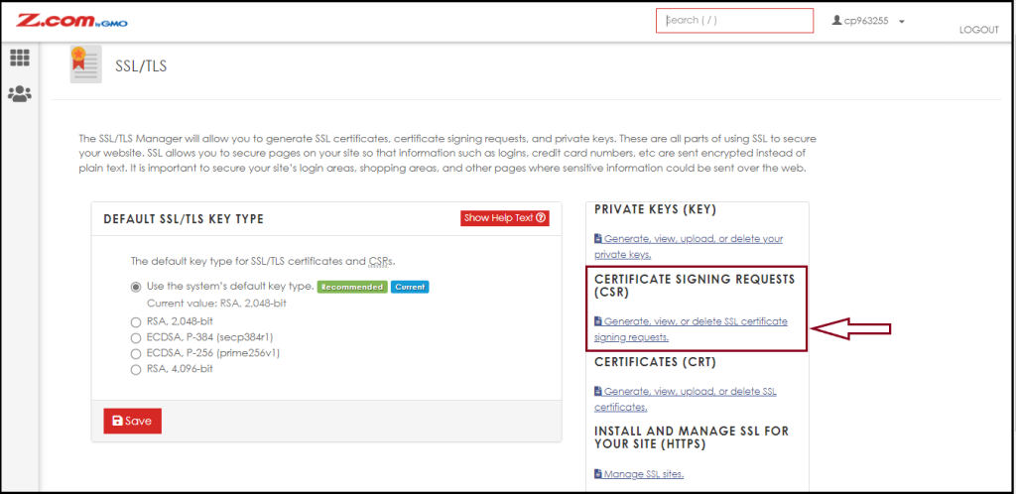
Task: Expand the cp963255 account dropdown arrow
Action: pos(901,22)
